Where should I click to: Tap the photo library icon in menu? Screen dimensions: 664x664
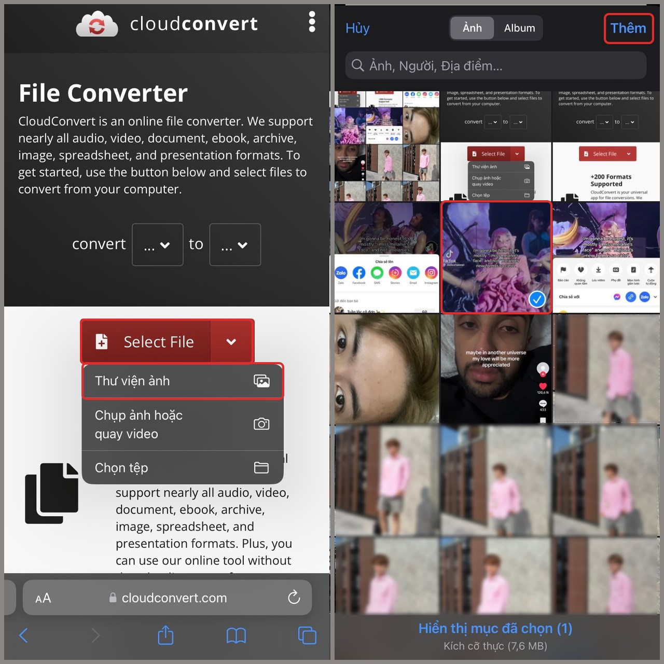pos(261,381)
